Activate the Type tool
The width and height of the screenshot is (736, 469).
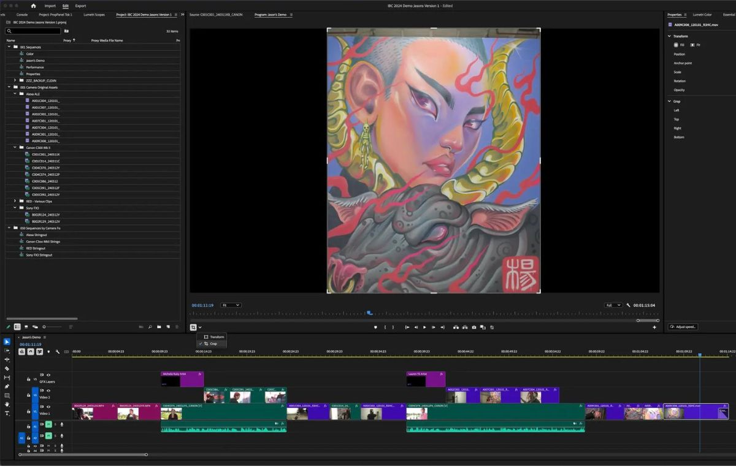point(7,414)
